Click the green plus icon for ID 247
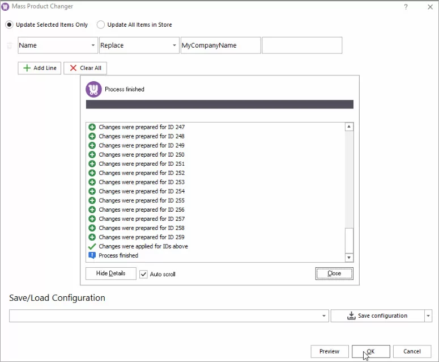The width and height of the screenshot is (439, 362). click(x=92, y=127)
